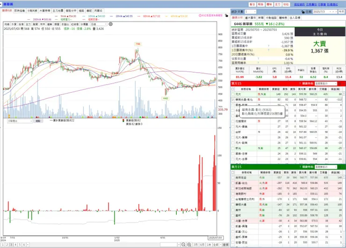Click the first blue link in the top-right bar
Image resolution: width=346 pixels, height=248 pixels.
[x=299, y=4]
